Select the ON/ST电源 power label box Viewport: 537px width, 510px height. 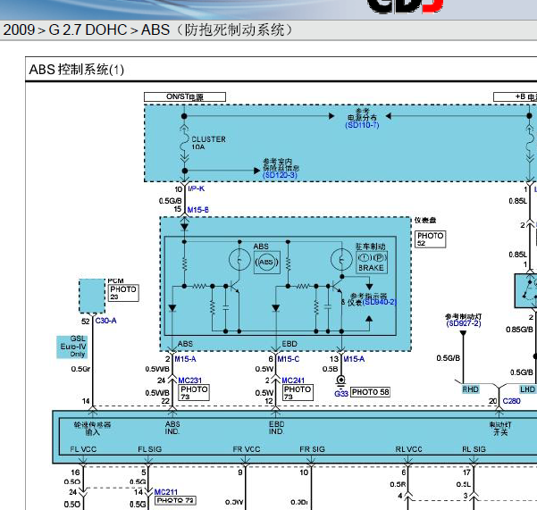pos(185,96)
